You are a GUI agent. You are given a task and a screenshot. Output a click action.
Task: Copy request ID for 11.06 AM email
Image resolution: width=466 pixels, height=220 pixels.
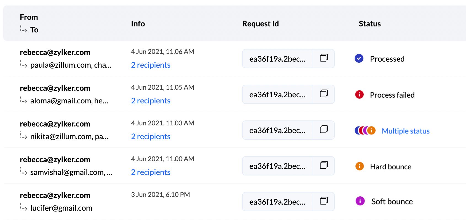click(x=324, y=58)
